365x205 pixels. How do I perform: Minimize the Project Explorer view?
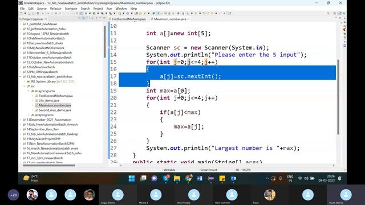[x=100, y=18]
